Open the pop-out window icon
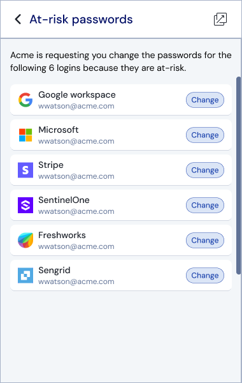This screenshot has width=242, height=383. click(x=220, y=19)
